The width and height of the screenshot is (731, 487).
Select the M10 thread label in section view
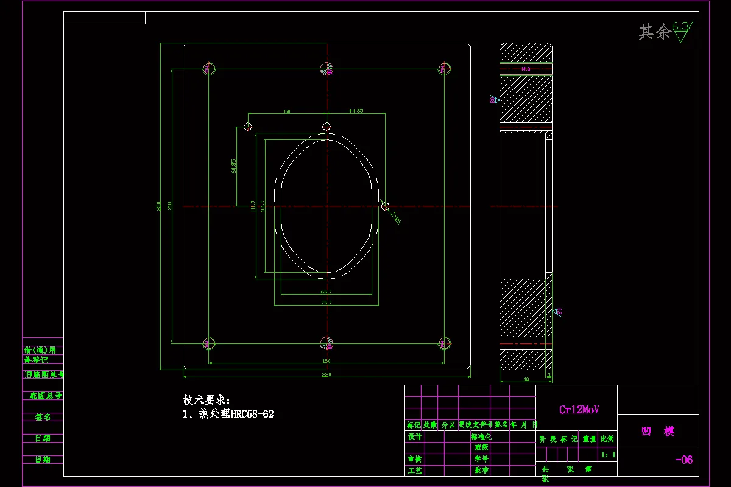point(526,69)
